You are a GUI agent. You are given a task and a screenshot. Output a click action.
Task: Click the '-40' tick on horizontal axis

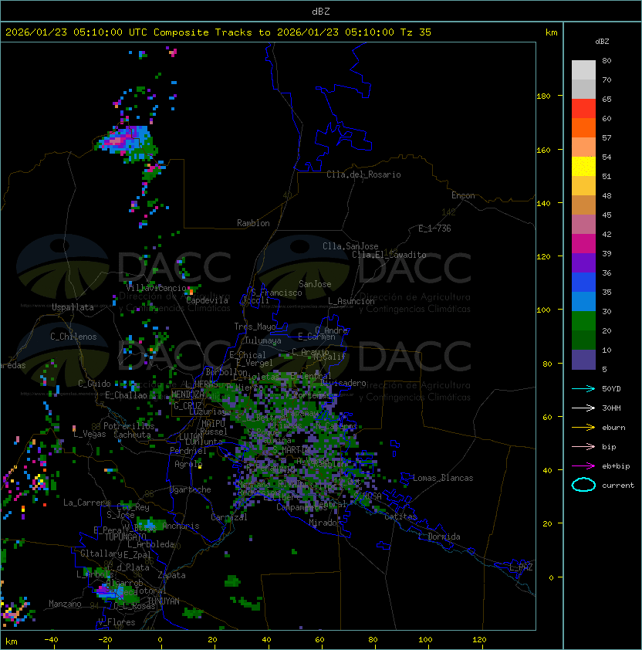coord(51,640)
